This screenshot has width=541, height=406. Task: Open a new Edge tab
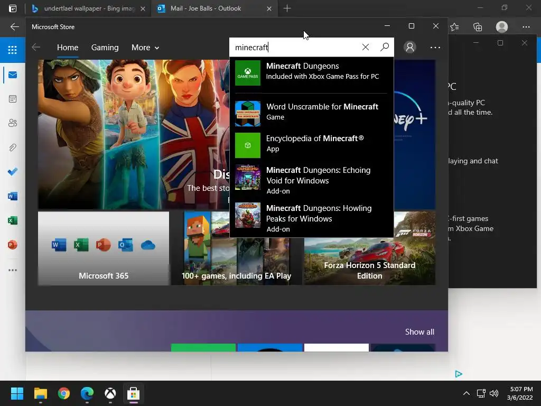click(287, 8)
